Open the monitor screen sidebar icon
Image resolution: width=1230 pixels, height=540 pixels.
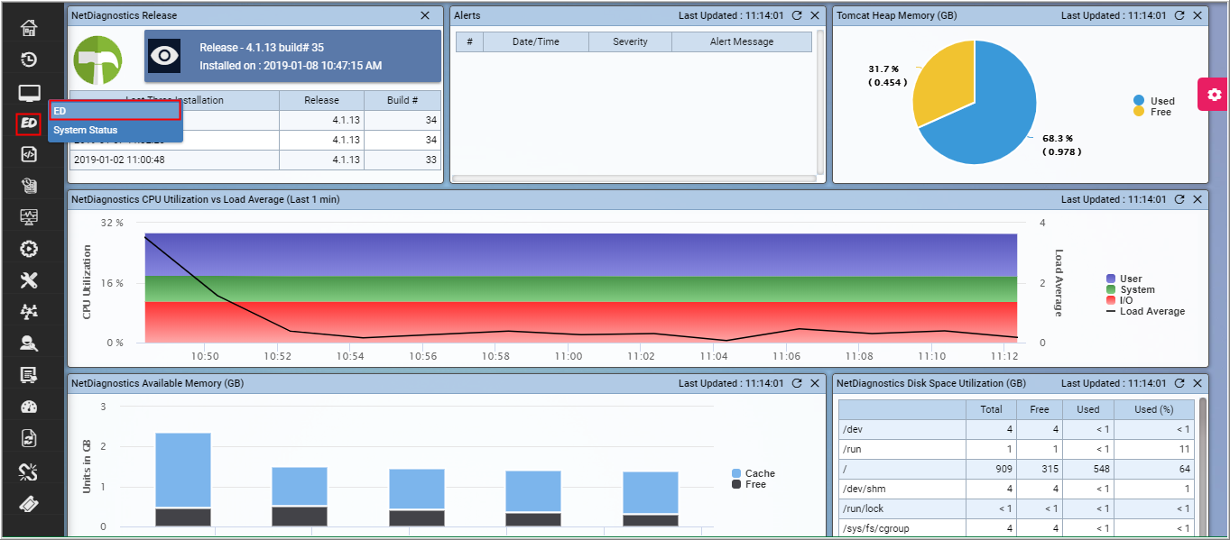[x=29, y=92]
